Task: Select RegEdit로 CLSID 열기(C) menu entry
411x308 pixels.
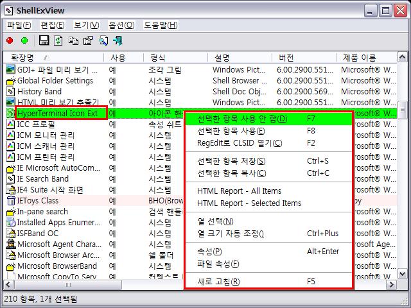Action: (x=268, y=143)
